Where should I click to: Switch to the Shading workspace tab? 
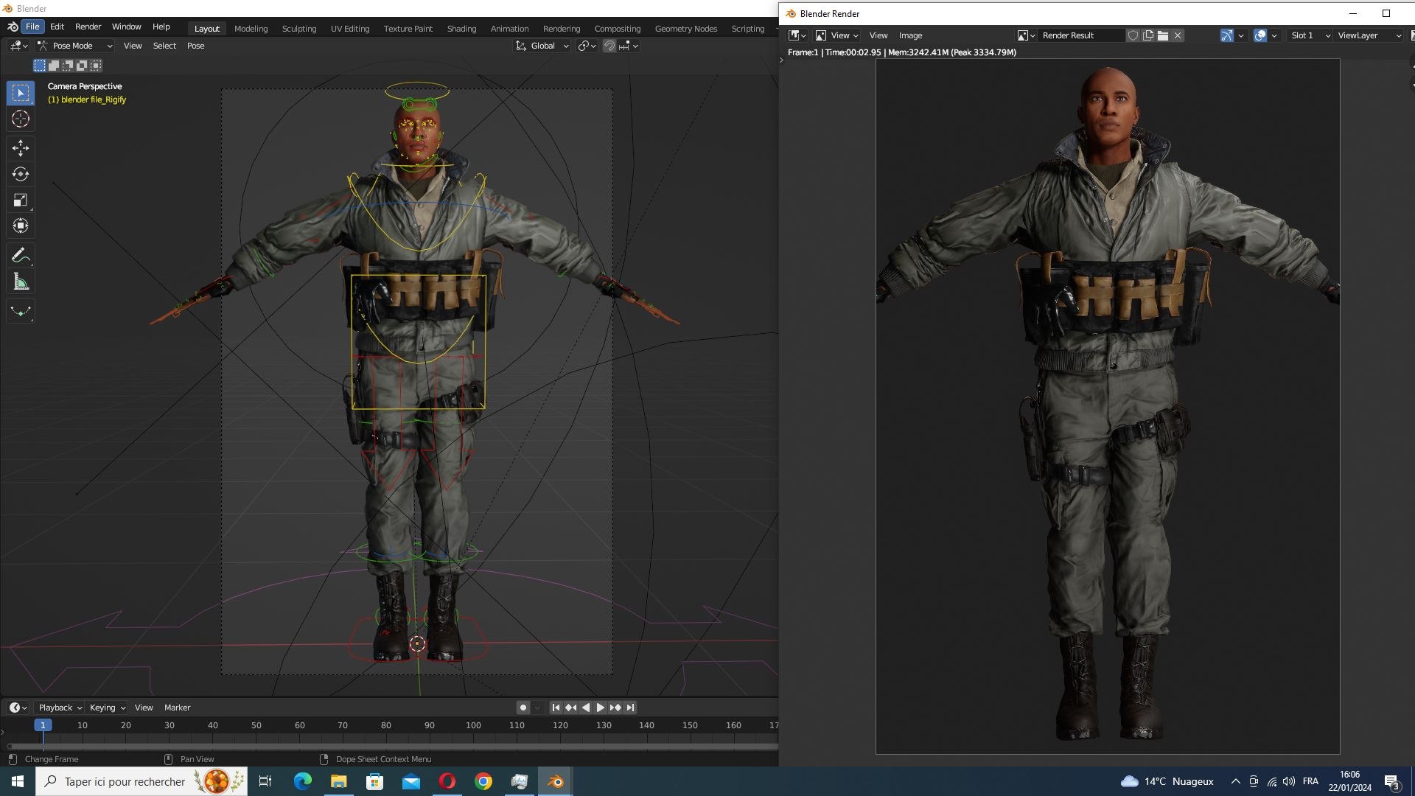461,29
